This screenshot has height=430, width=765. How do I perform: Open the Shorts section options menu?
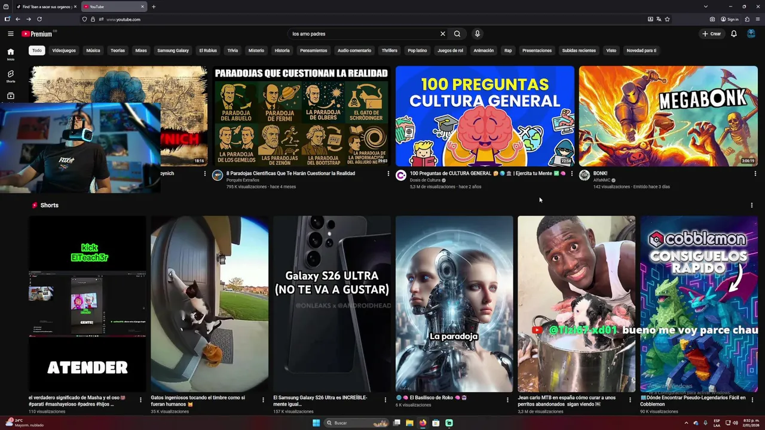coord(751,205)
